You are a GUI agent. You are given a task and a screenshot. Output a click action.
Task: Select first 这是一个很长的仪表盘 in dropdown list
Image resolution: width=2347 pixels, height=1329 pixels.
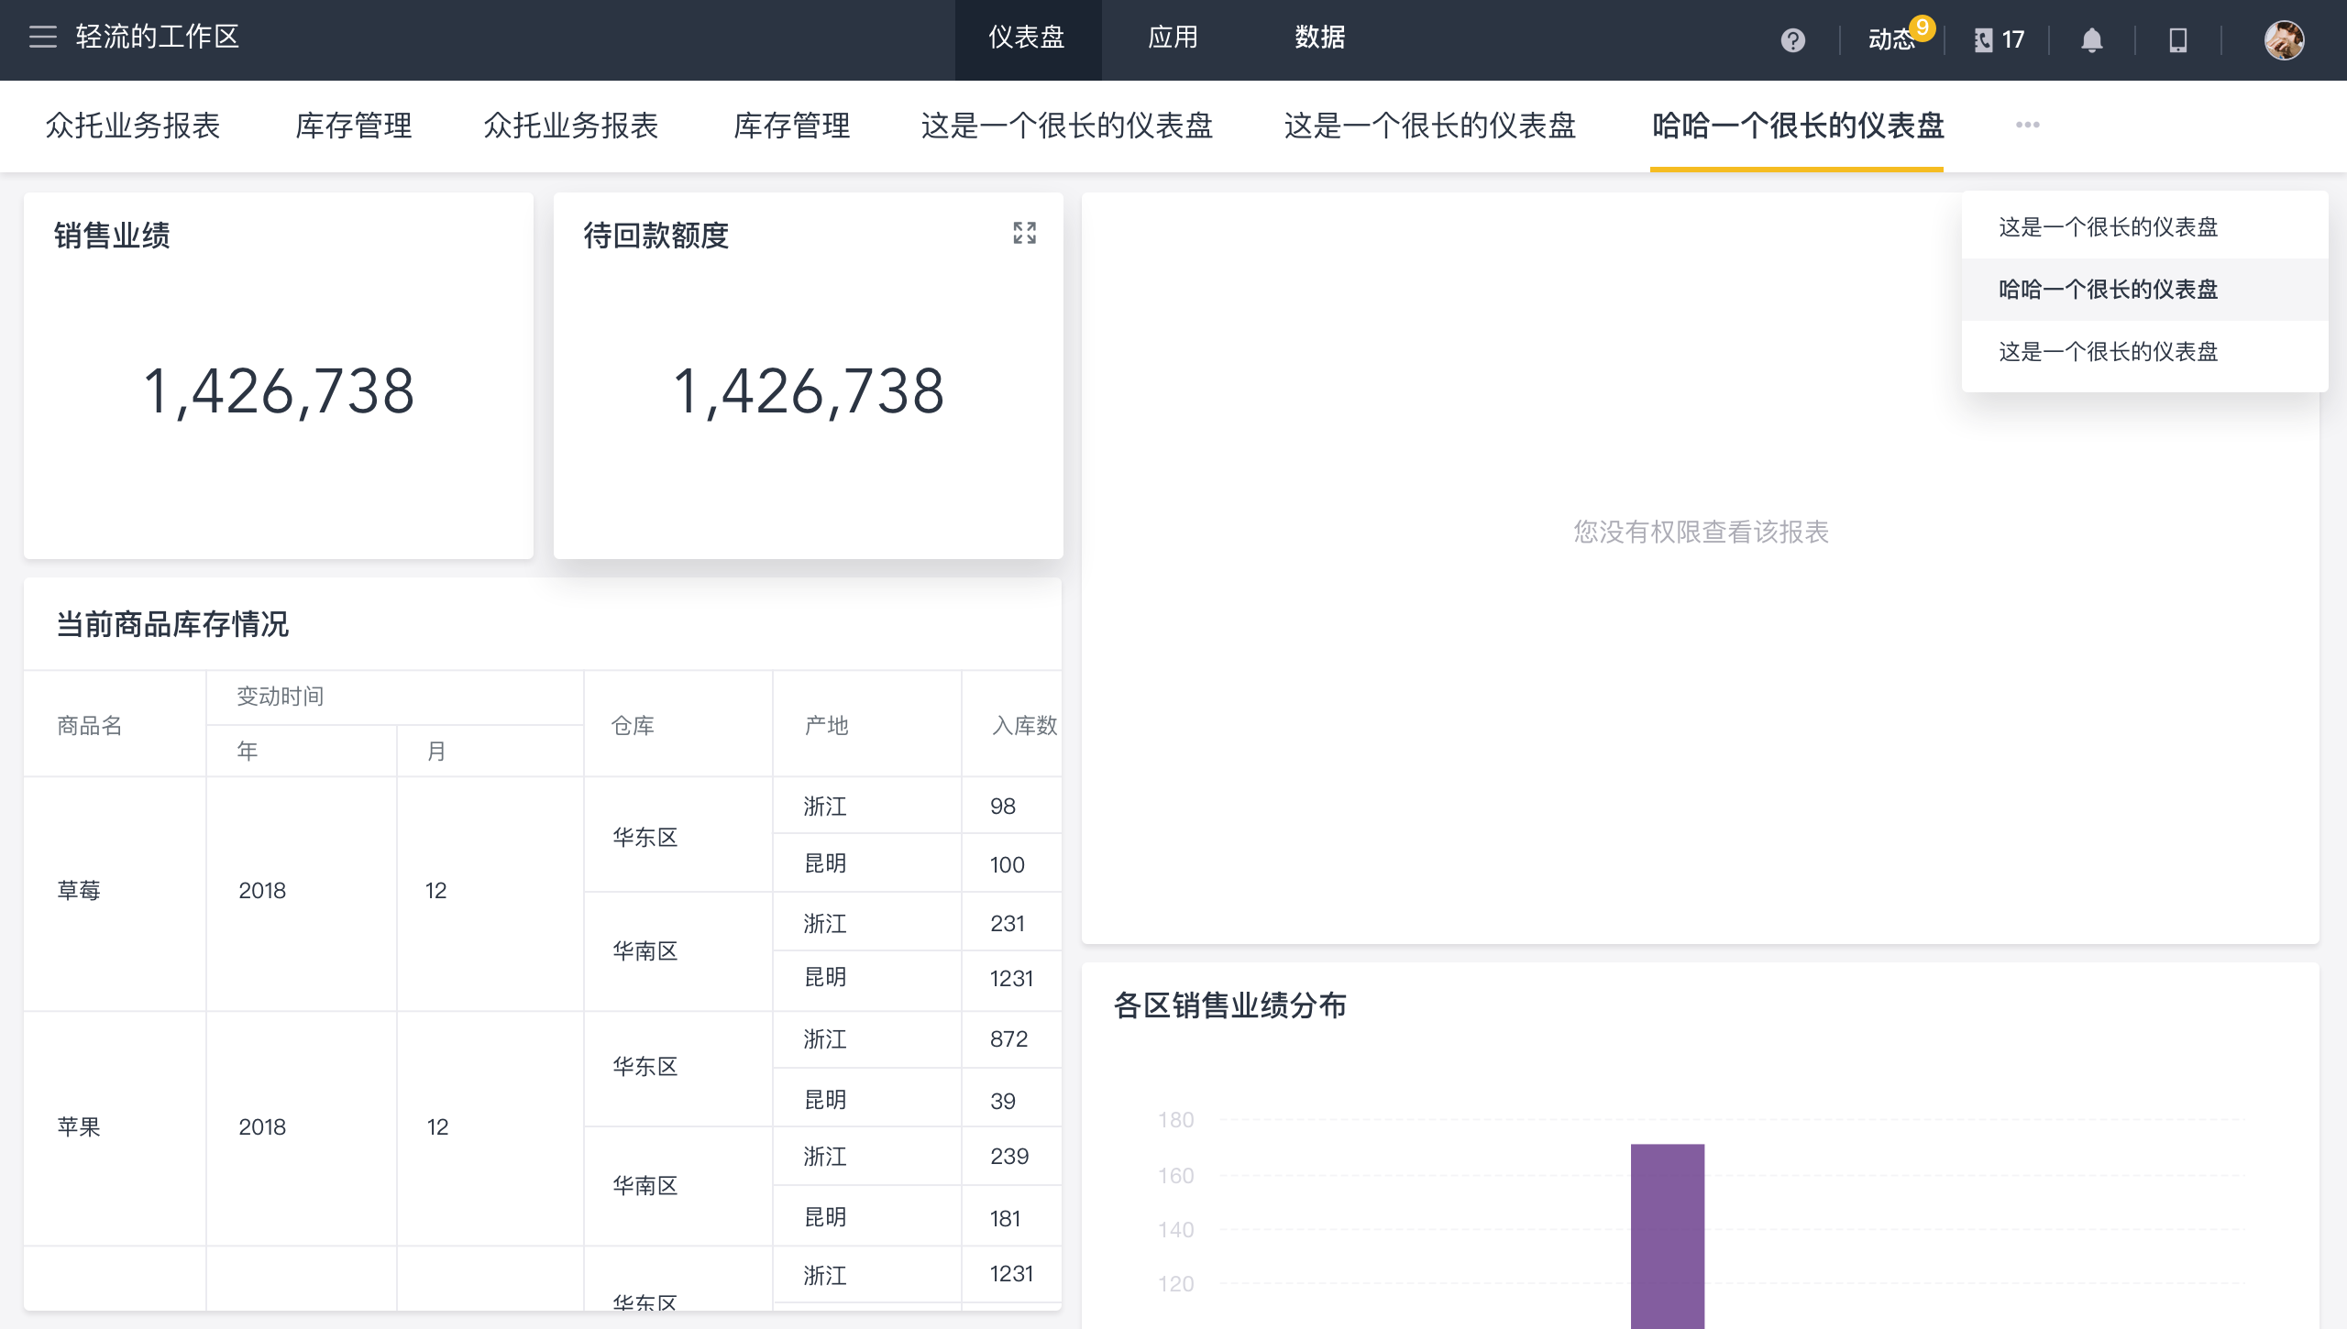[2108, 227]
